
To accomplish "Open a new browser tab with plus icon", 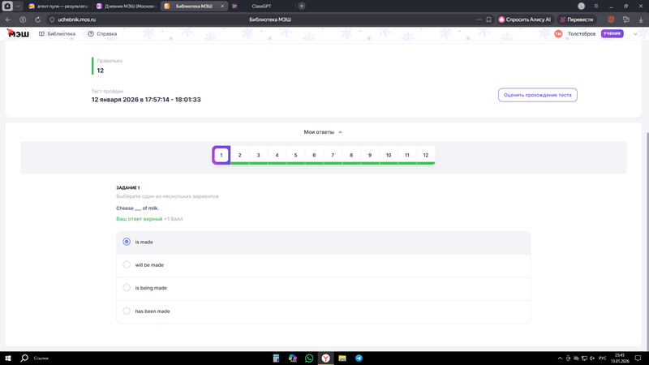I will pyautogui.click(x=302, y=6).
